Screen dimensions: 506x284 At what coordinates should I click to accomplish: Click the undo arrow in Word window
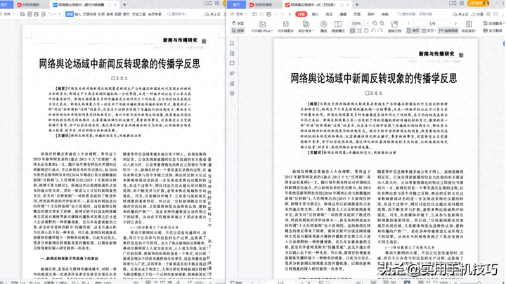pos(51,14)
